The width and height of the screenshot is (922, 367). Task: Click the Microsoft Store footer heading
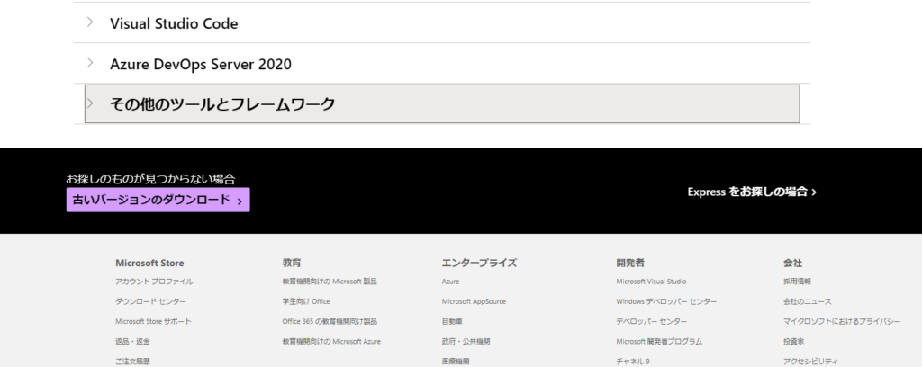(x=149, y=263)
